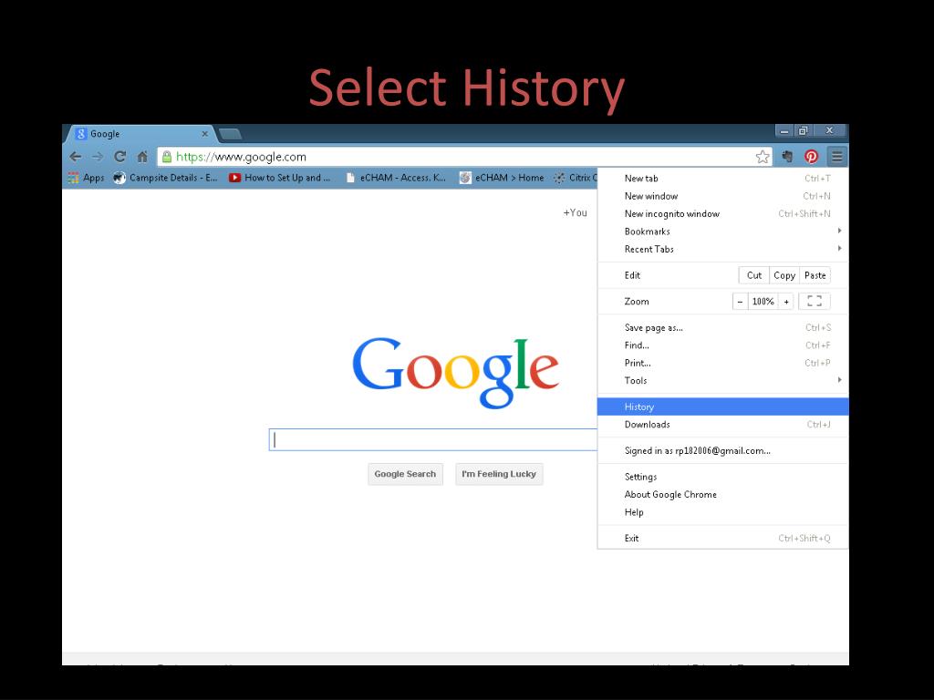Open About Google Chrome
The width and height of the screenshot is (934, 700).
tap(723, 495)
